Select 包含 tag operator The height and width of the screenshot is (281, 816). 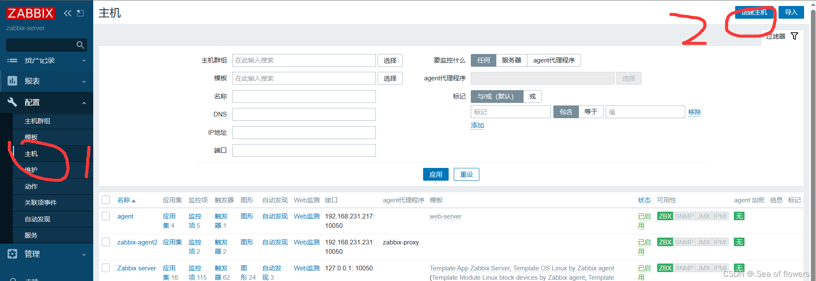(566, 112)
